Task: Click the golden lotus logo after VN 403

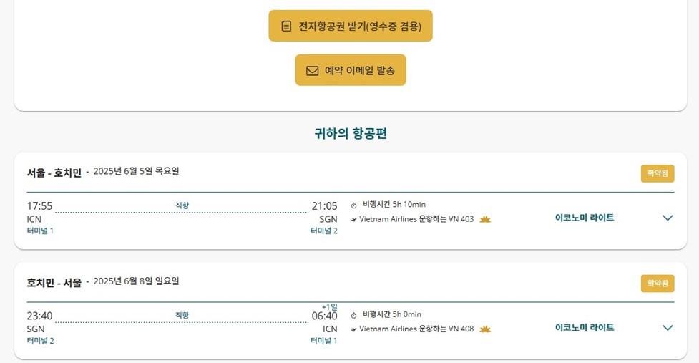Action: point(485,219)
